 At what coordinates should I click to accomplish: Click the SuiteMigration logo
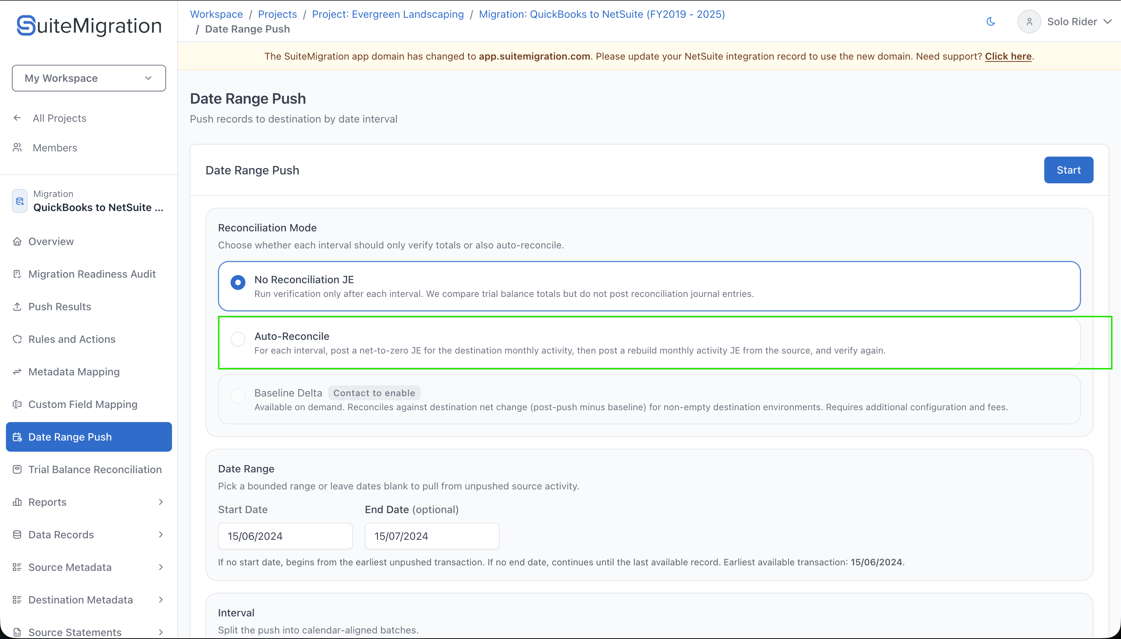click(x=89, y=26)
